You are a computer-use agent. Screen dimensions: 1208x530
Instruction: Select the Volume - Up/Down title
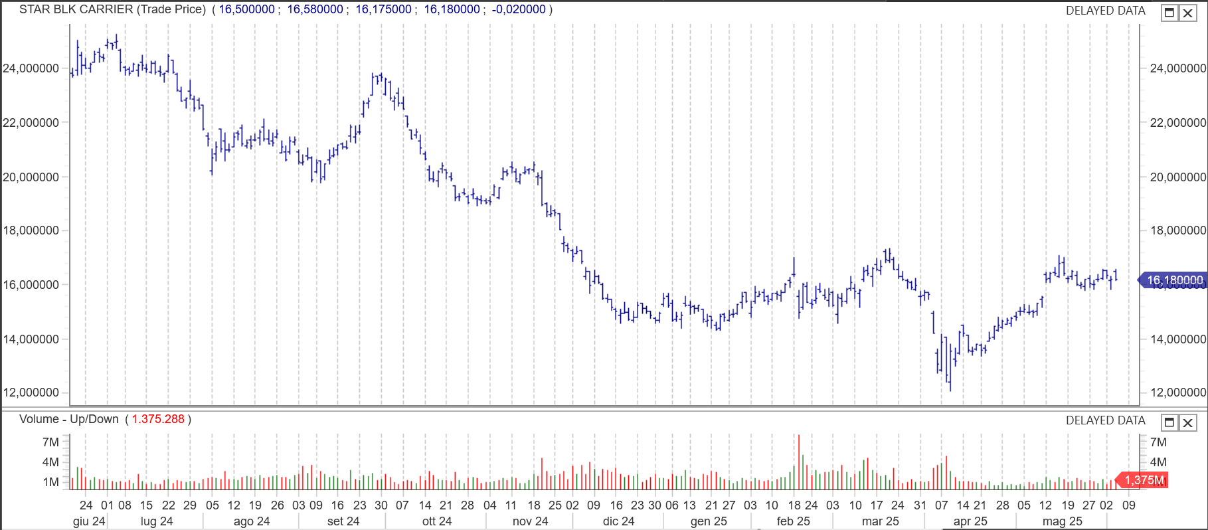click(69, 419)
